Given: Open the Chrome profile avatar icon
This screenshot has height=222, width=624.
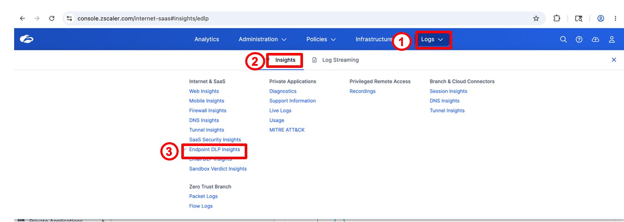Looking at the screenshot, I should (x=601, y=18).
